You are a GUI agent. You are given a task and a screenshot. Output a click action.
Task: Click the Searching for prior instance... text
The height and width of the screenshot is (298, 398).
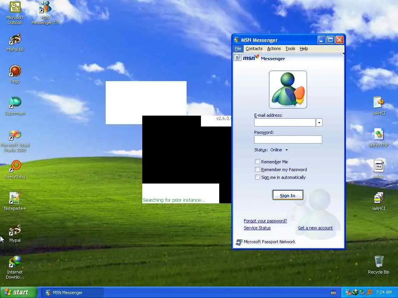tap(174, 200)
